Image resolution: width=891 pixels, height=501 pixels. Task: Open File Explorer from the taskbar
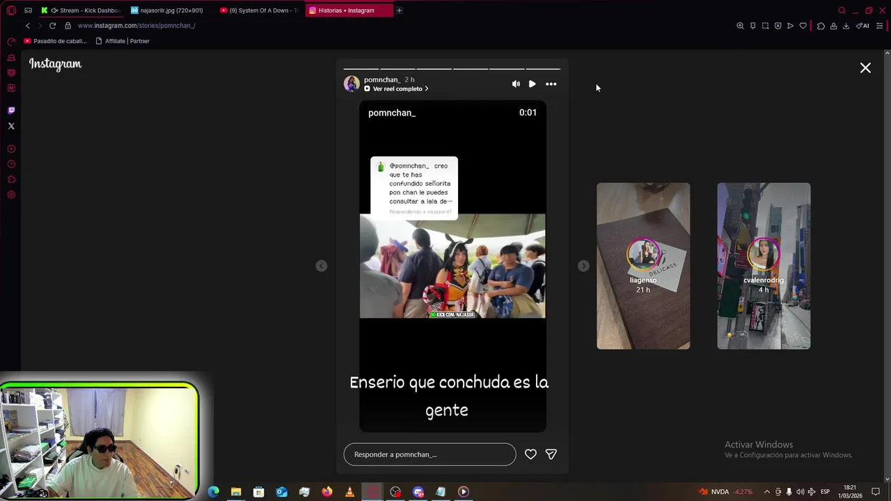click(236, 492)
